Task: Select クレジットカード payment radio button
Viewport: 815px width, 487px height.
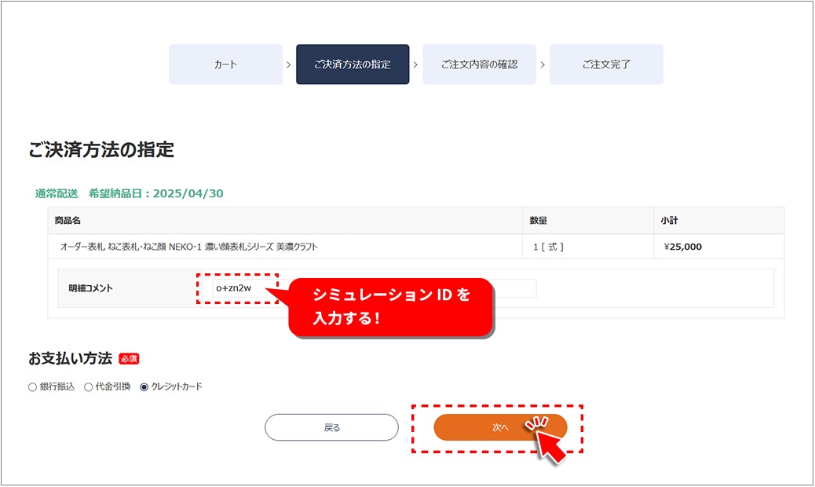Action: coord(144,387)
